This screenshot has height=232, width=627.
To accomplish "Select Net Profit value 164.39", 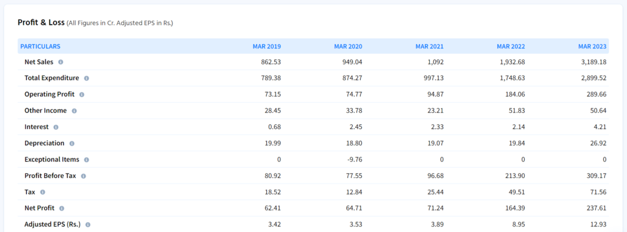I will click(515, 208).
